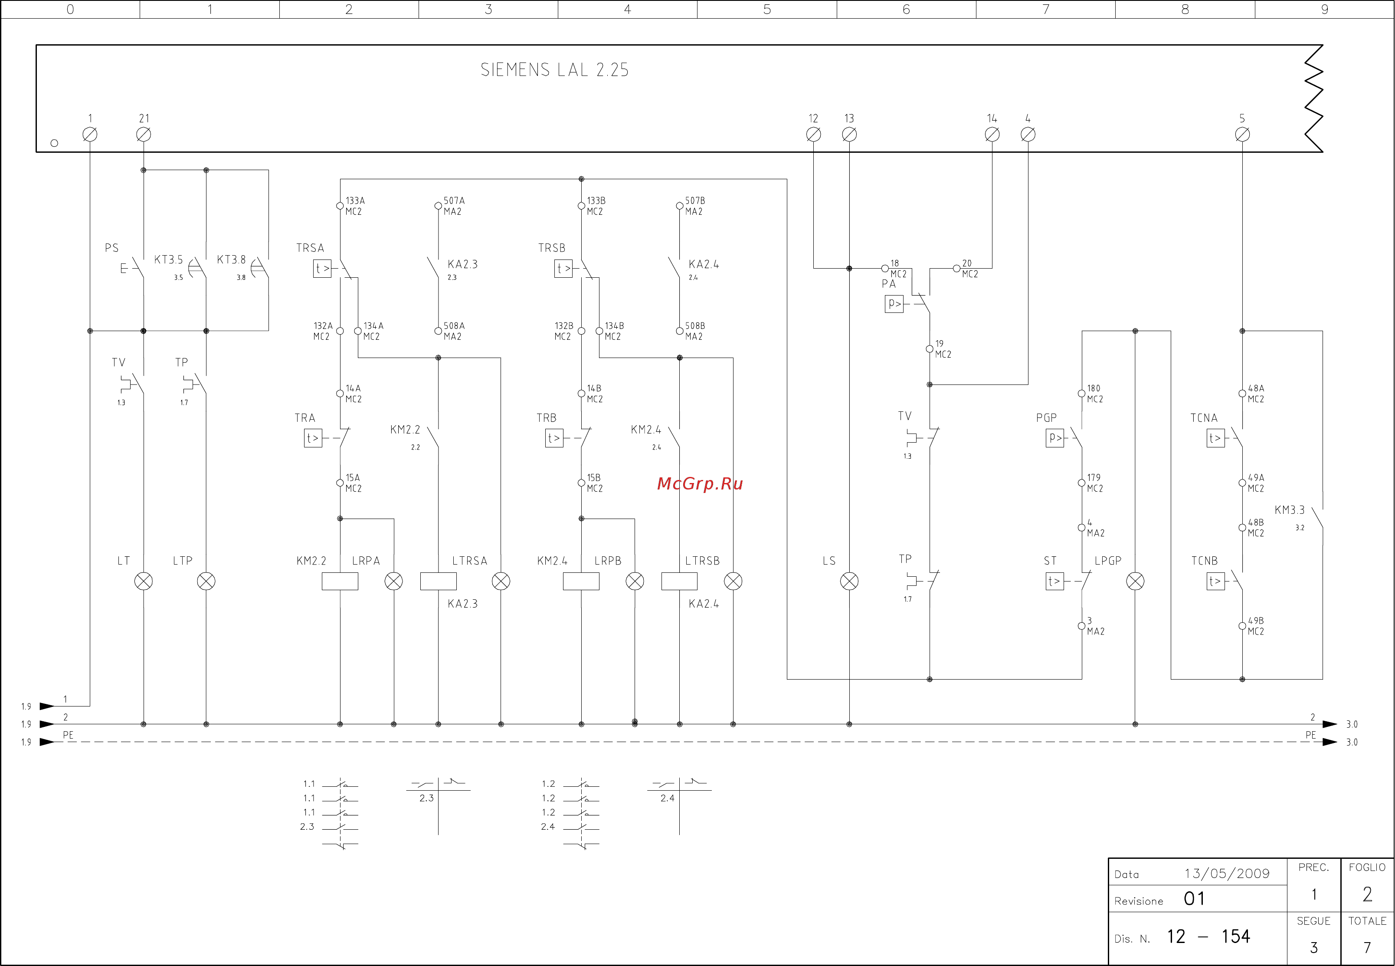Select the LPGP lamp symbol

pyautogui.click(x=1136, y=582)
